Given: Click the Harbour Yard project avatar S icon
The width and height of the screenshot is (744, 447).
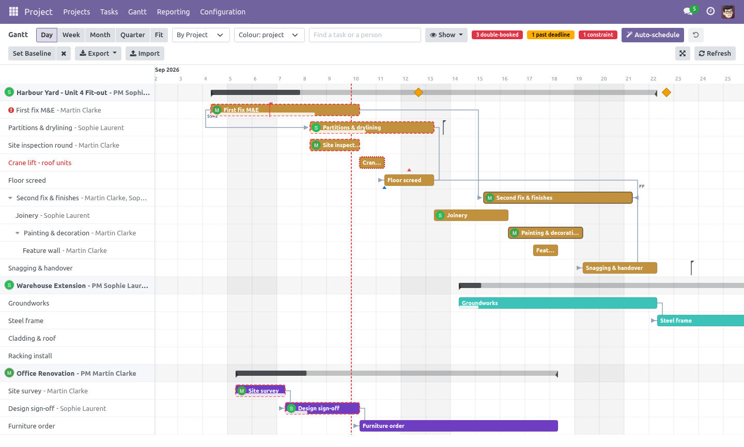Looking at the screenshot, I should coord(9,92).
